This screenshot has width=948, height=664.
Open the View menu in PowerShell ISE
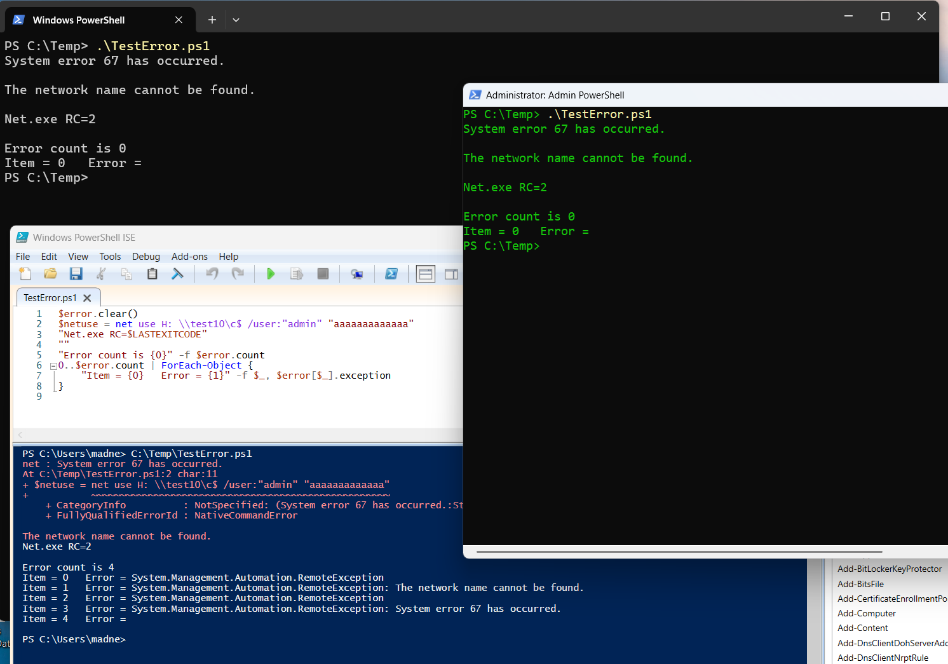pos(78,257)
